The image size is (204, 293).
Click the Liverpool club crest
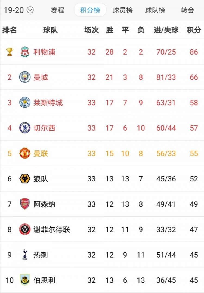25,52
